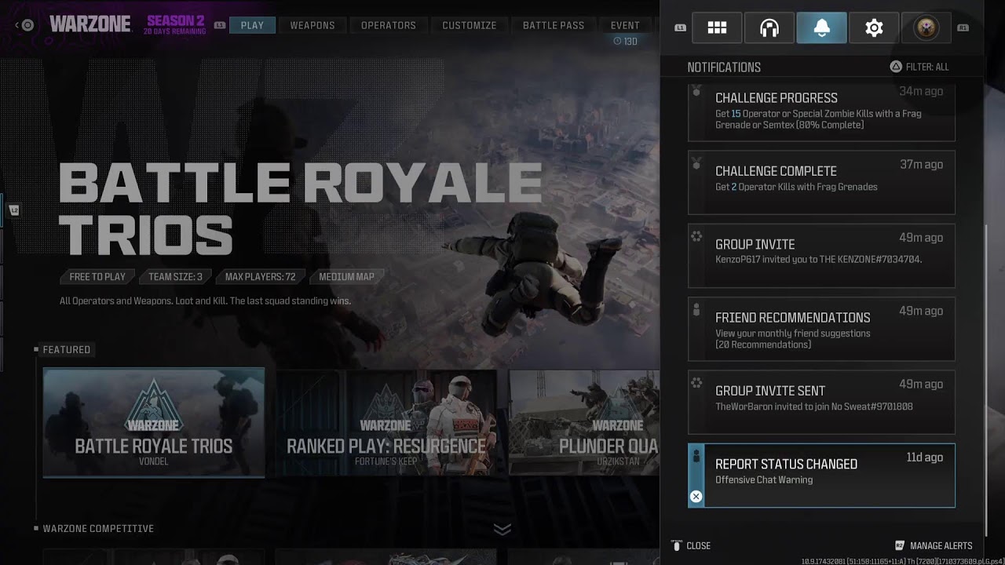Select the Battle Royale Trios Vondel tile
The width and height of the screenshot is (1005, 565).
tap(154, 422)
